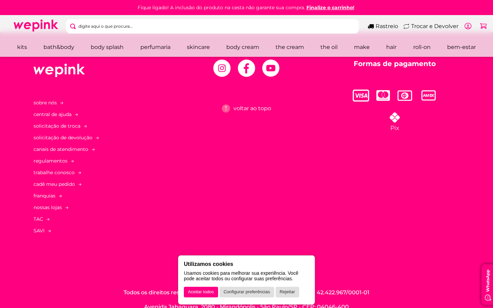Open the nossas lojas link
Screen dimensions: 493x308
(51, 207)
